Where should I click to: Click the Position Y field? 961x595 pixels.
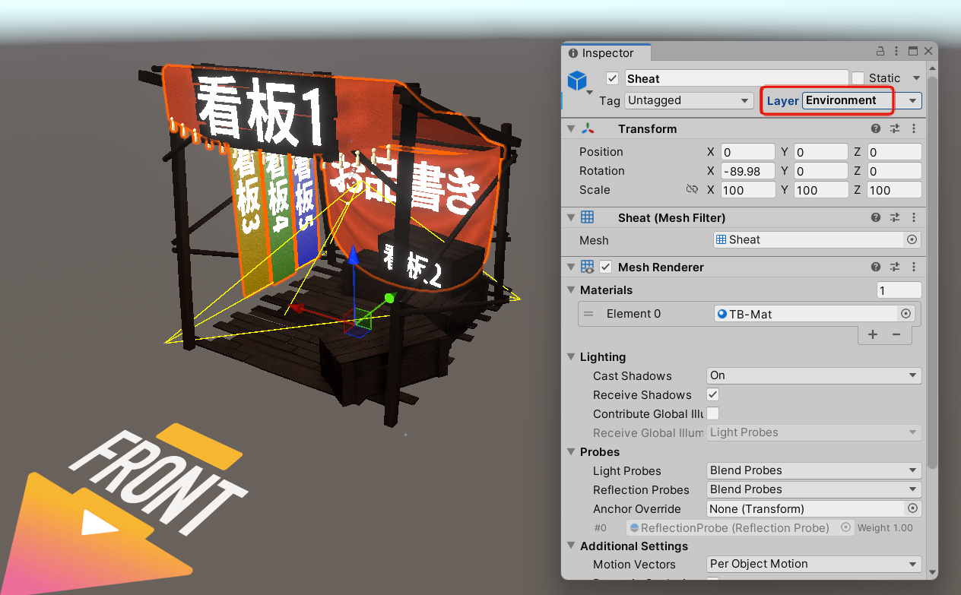click(x=820, y=152)
